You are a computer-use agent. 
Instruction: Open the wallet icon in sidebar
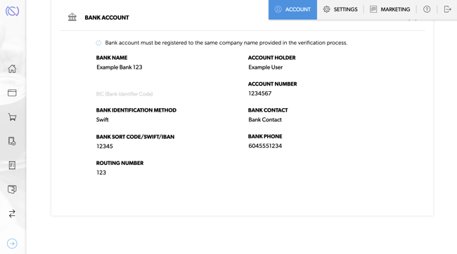(x=12, y=189)
